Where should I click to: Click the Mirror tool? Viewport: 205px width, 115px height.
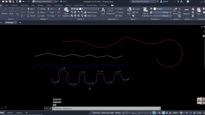coord(41,12)
